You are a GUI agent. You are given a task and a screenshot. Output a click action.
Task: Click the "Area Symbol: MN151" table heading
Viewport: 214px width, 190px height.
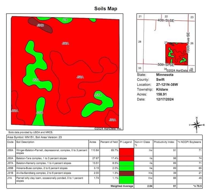click(35, 137)
